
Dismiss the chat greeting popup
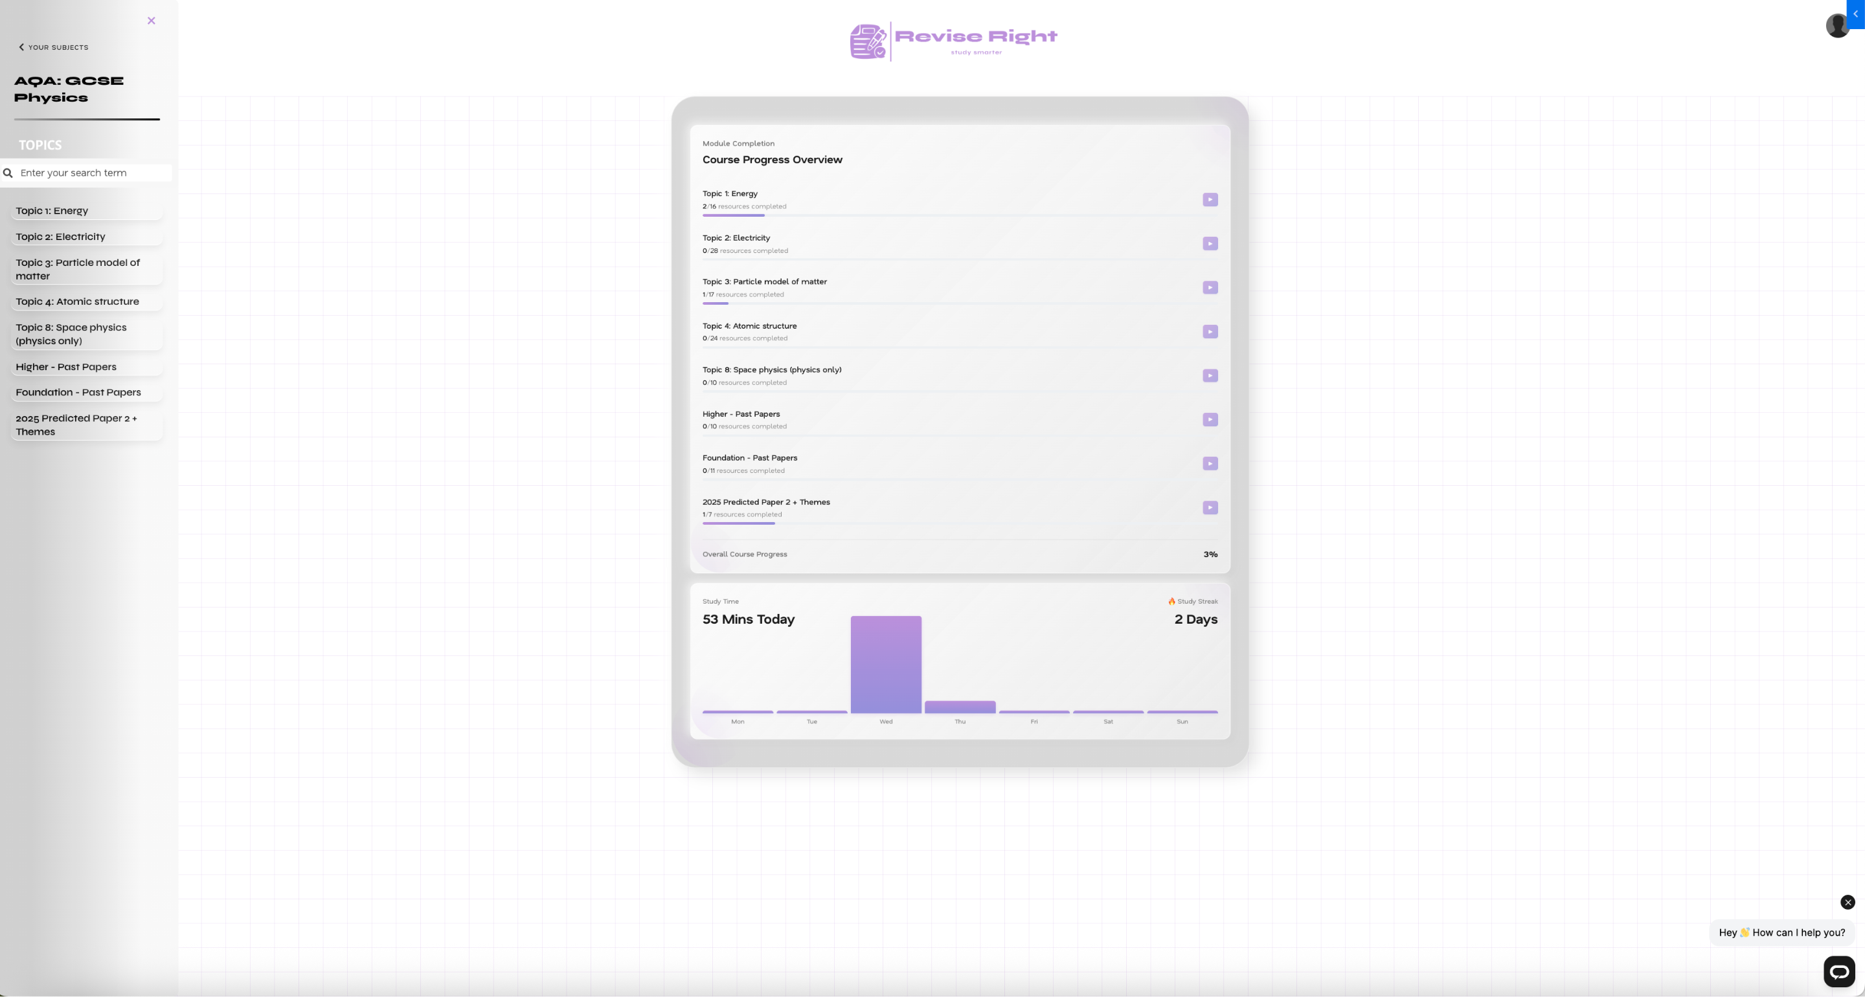coord(1848,903)
